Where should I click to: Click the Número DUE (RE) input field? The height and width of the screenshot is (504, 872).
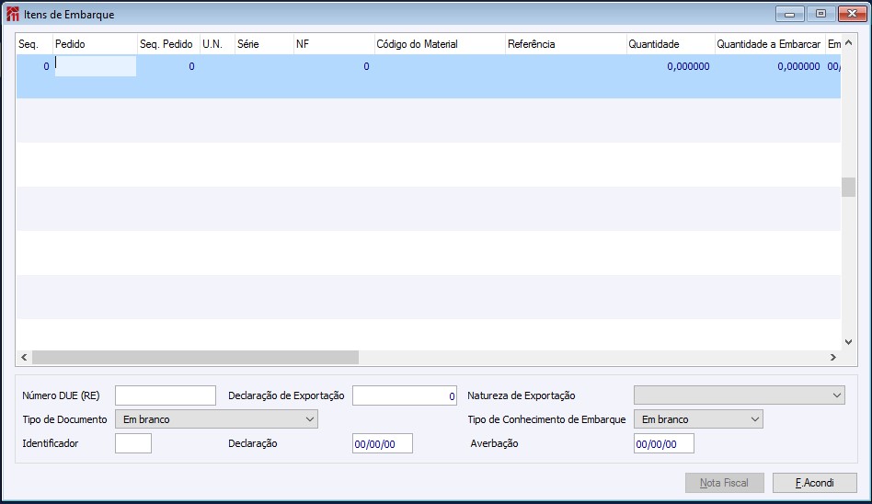click(166, 395)
